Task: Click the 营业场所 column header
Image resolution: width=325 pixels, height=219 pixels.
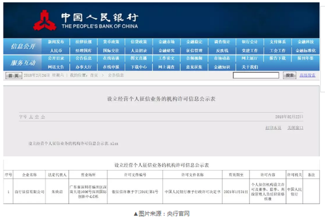Action: [88, 175]
